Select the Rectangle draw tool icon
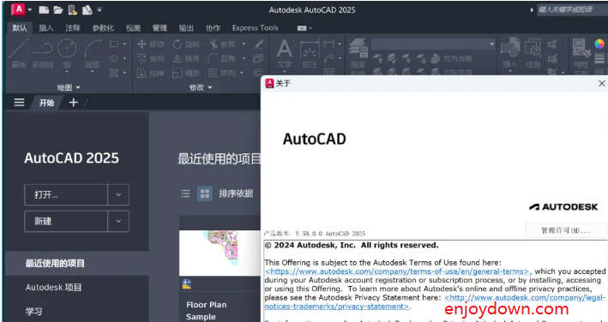Screen dimensions: 608x322 [114, 44]
